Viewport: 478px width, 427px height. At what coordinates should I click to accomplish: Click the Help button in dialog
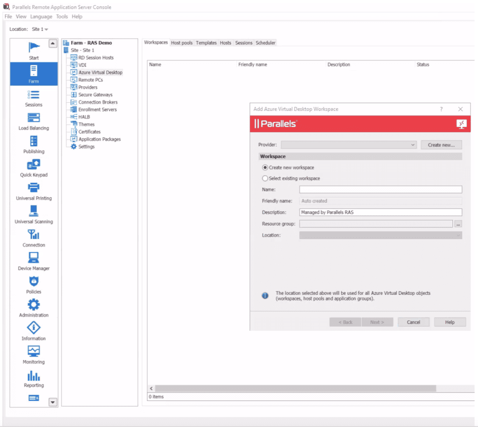450,322
